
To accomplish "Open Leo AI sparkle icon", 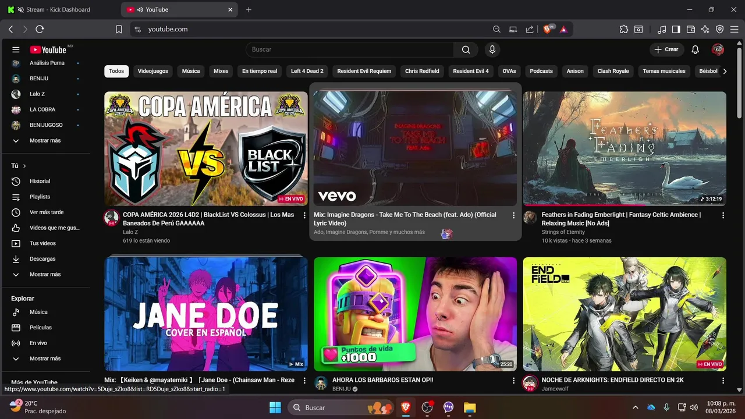I will [x=705, y=29].
